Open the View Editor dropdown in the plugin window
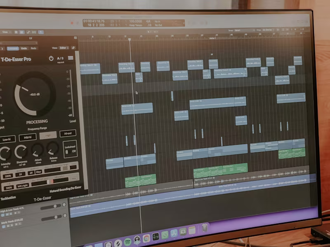Screen dimensions: 330x247 (x=63, y=48)
